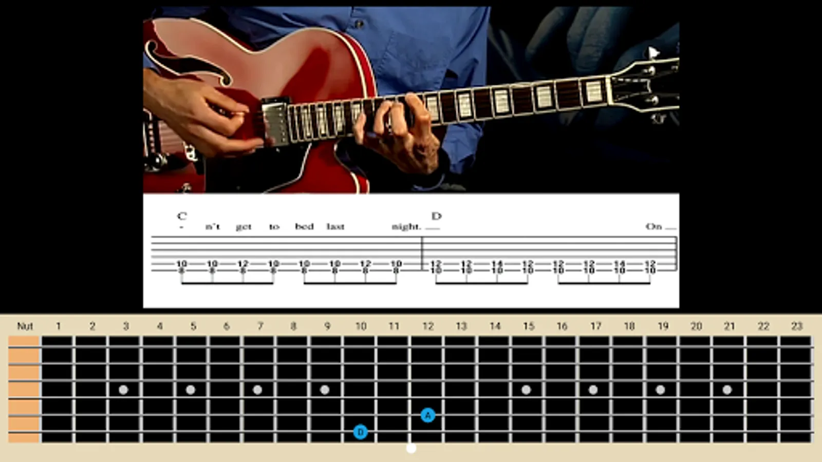The height and width of the screenshot is (462, 822).
Task: Click the lyric word 'get'
Action: click(244, 227)
